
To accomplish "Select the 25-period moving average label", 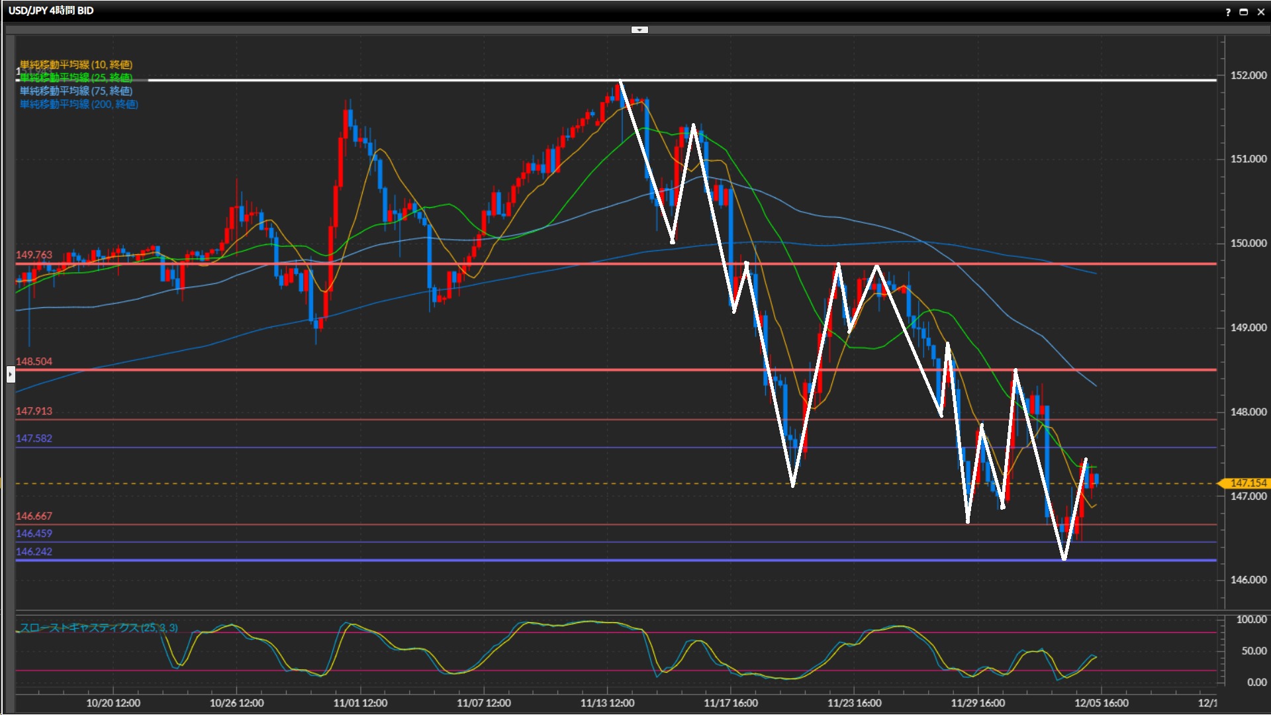I will click(x=76, y=77).
